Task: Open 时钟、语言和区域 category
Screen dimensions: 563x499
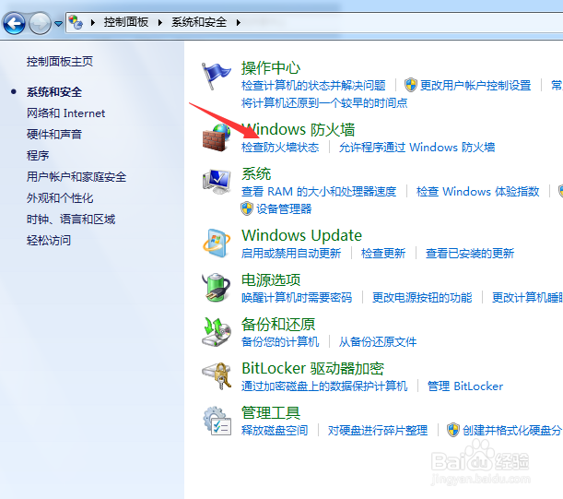Action: point(71,220)
